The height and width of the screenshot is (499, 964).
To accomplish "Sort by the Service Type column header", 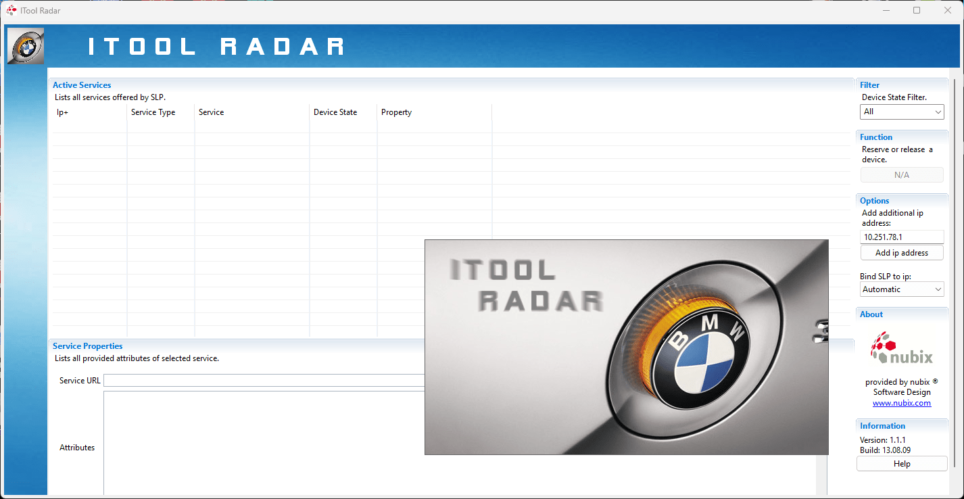I will pyautogui.click(x=161, y=112).
